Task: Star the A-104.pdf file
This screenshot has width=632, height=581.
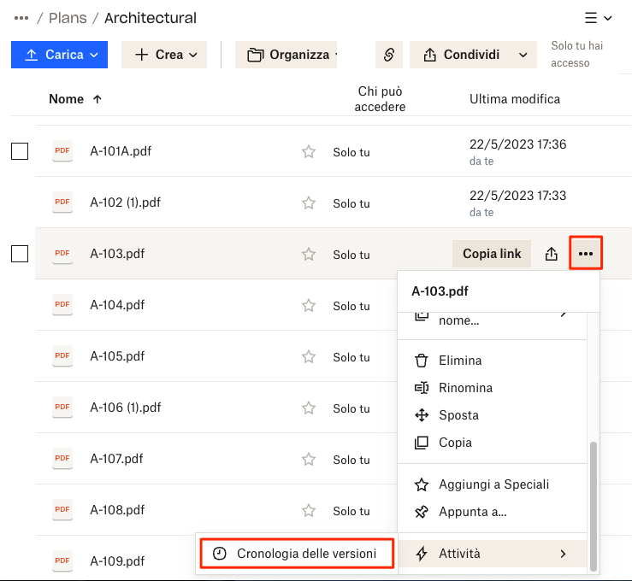Action: pyautogui.click(x=309, y=306)
